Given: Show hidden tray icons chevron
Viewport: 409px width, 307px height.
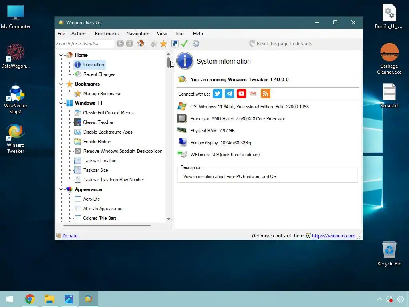Looking at the screenshot, I should pyautogui.click(x=380, y=299).
